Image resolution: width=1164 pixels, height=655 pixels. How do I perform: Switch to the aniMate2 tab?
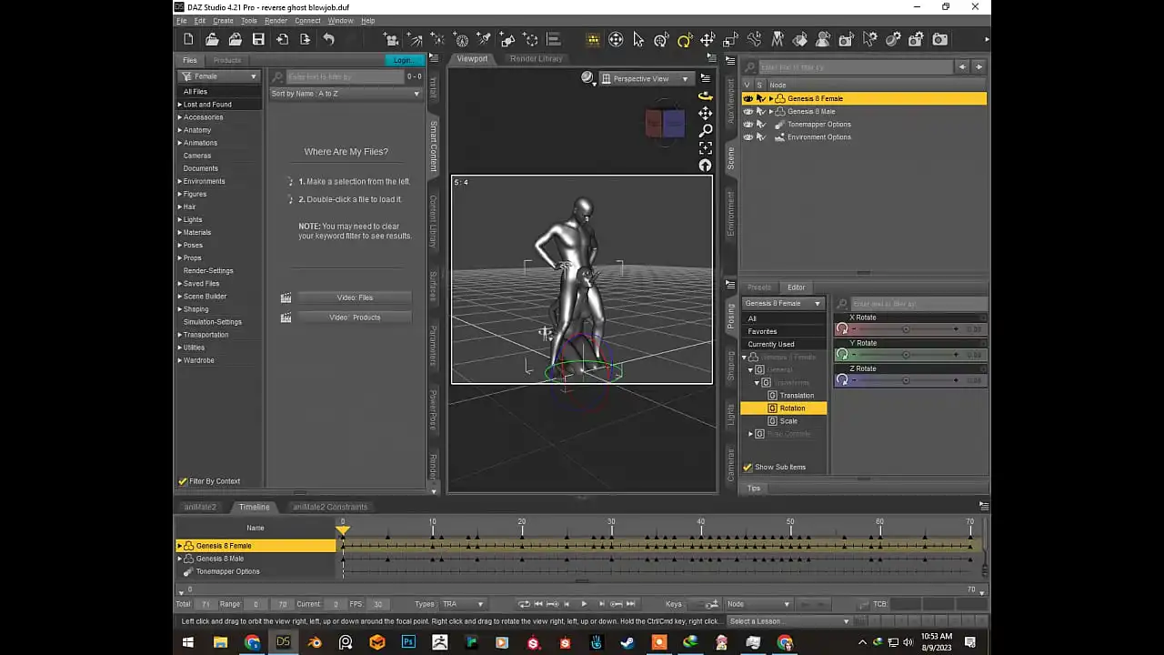(x=200, y=507)
